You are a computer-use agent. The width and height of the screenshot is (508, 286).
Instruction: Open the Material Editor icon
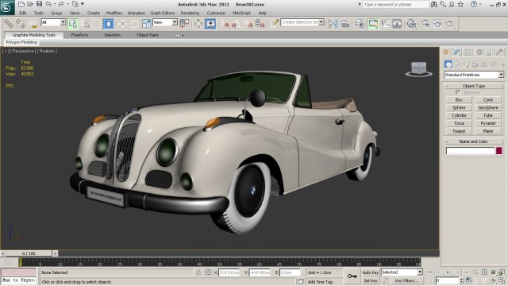click(411, 24)
